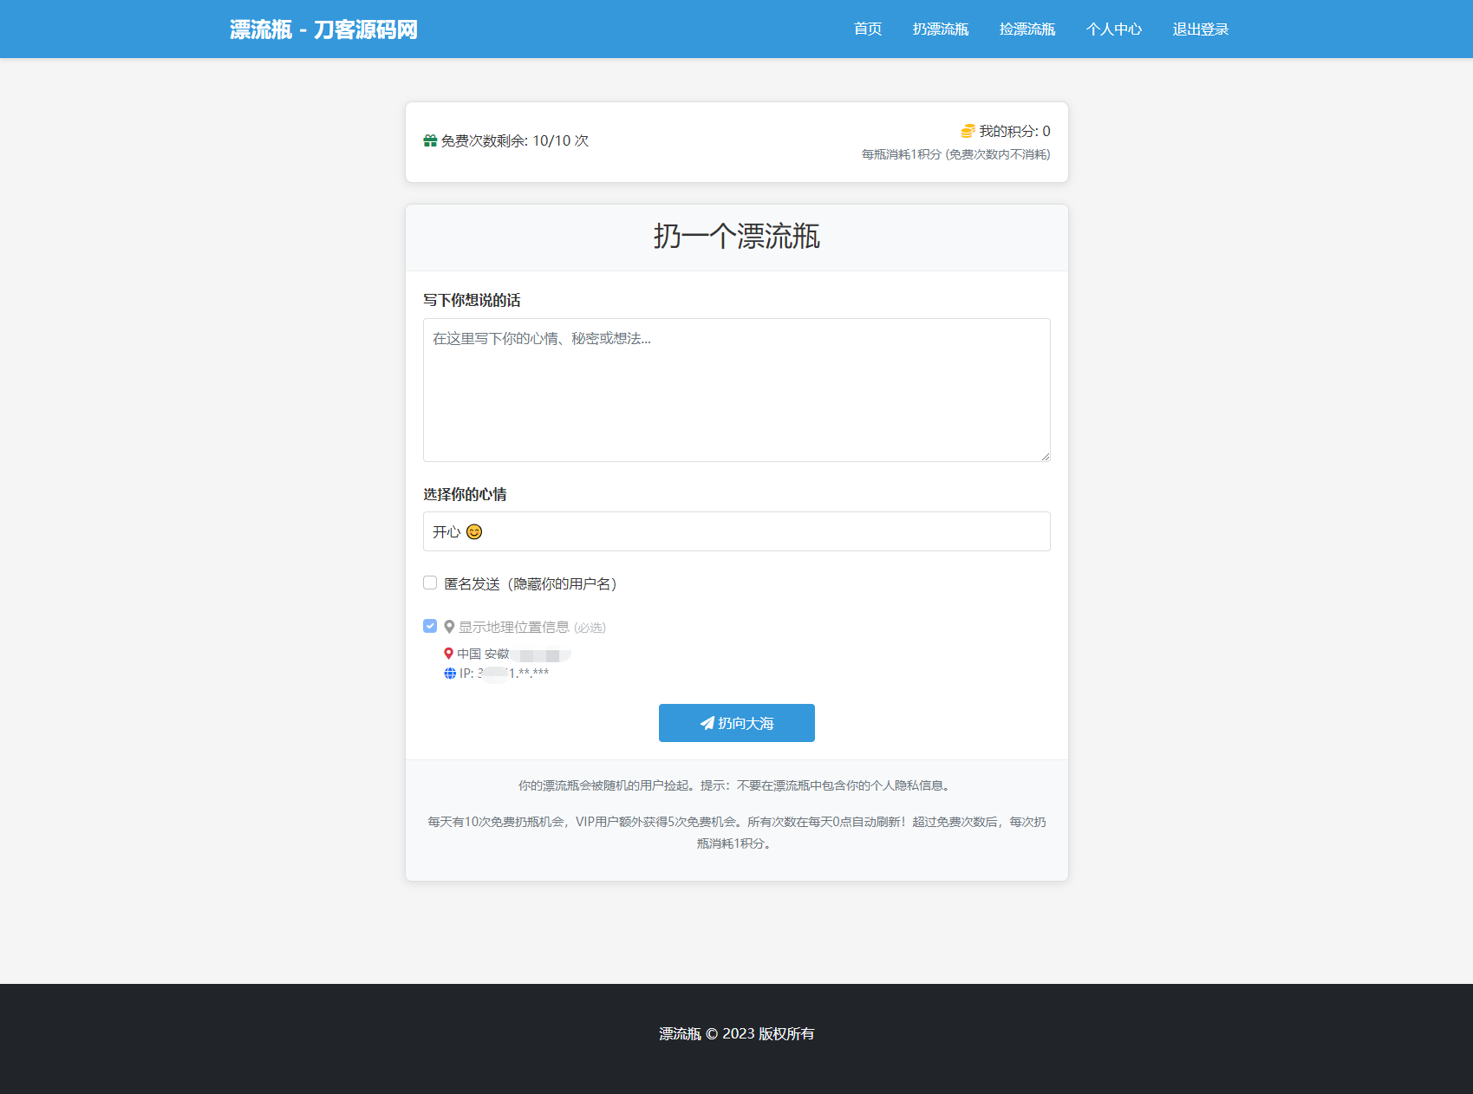This screenshot has width=1473, height=1094.
Task: Switch to 捡漂流瓶 pick-up bottles page
Action: pyautogui.click(x=1027, y=29)
